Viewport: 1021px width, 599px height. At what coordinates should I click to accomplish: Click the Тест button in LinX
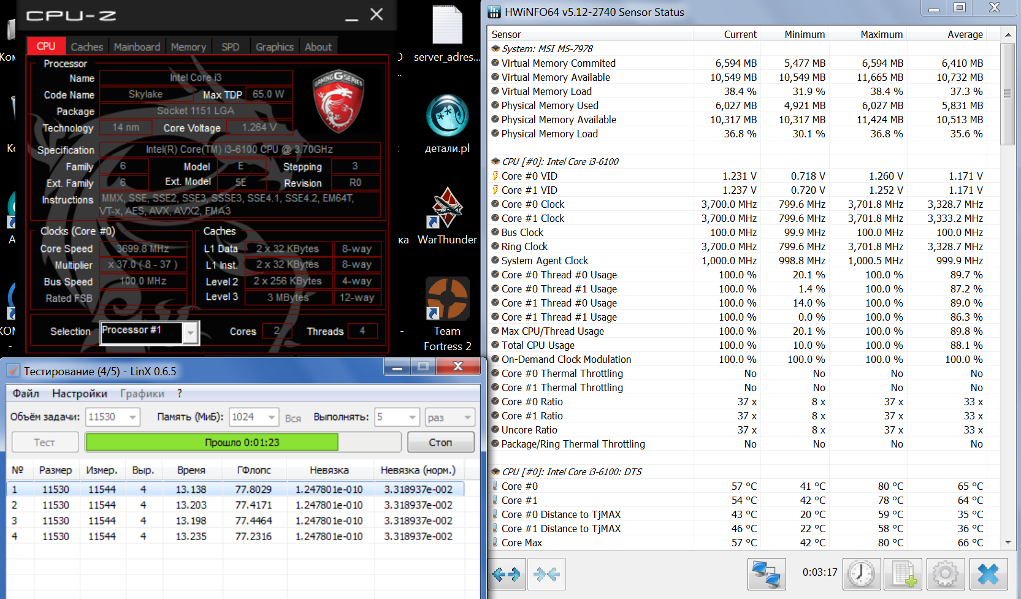(44, 442)
